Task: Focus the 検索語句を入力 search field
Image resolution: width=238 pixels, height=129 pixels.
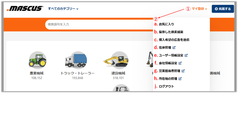Action: (x=99, y=24)
